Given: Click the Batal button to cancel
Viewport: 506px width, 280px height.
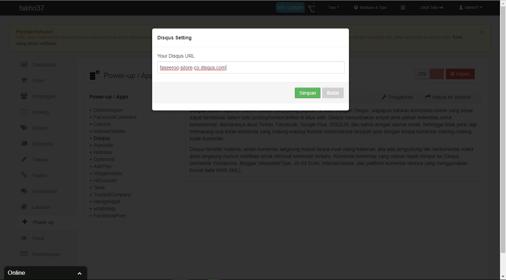Looking at the screenshot, I should point(333,93).
